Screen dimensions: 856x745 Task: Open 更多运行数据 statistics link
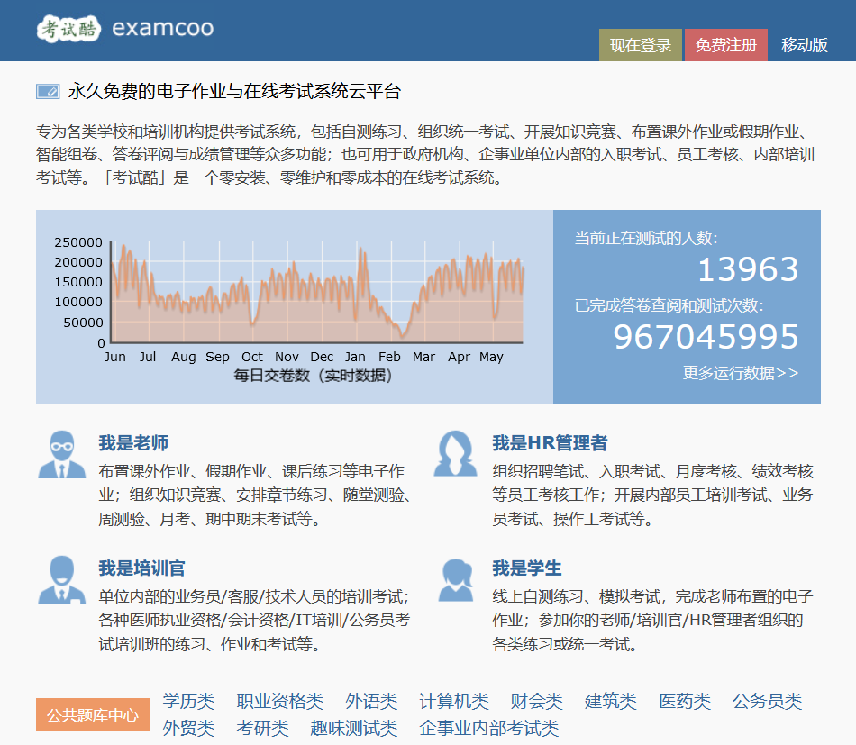740,373
